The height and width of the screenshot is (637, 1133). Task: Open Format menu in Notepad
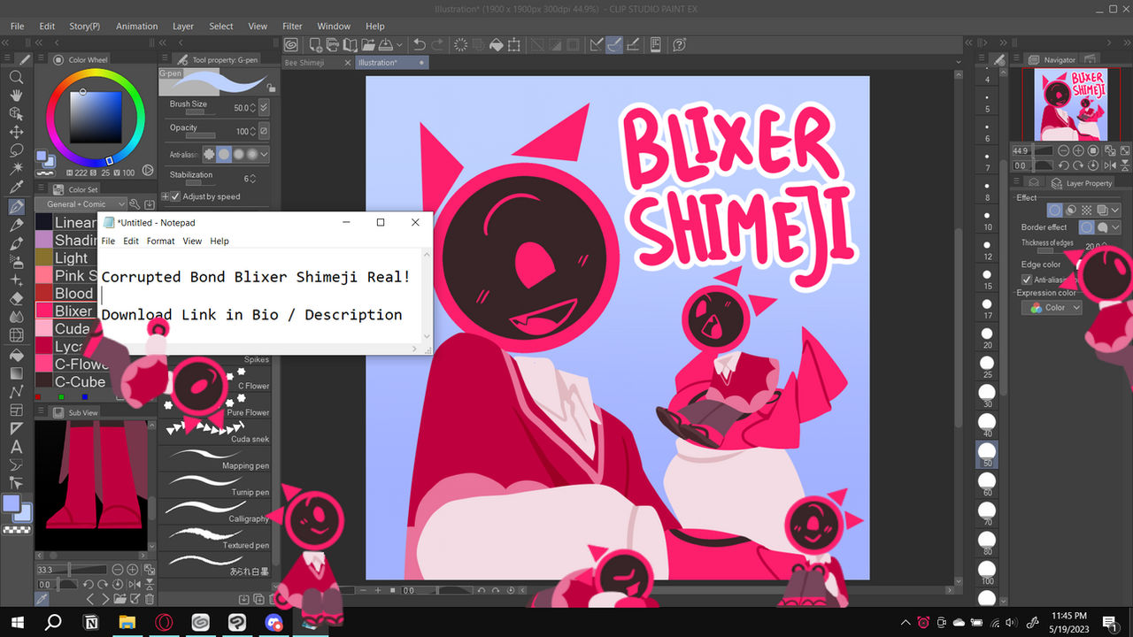click(160, 241)
